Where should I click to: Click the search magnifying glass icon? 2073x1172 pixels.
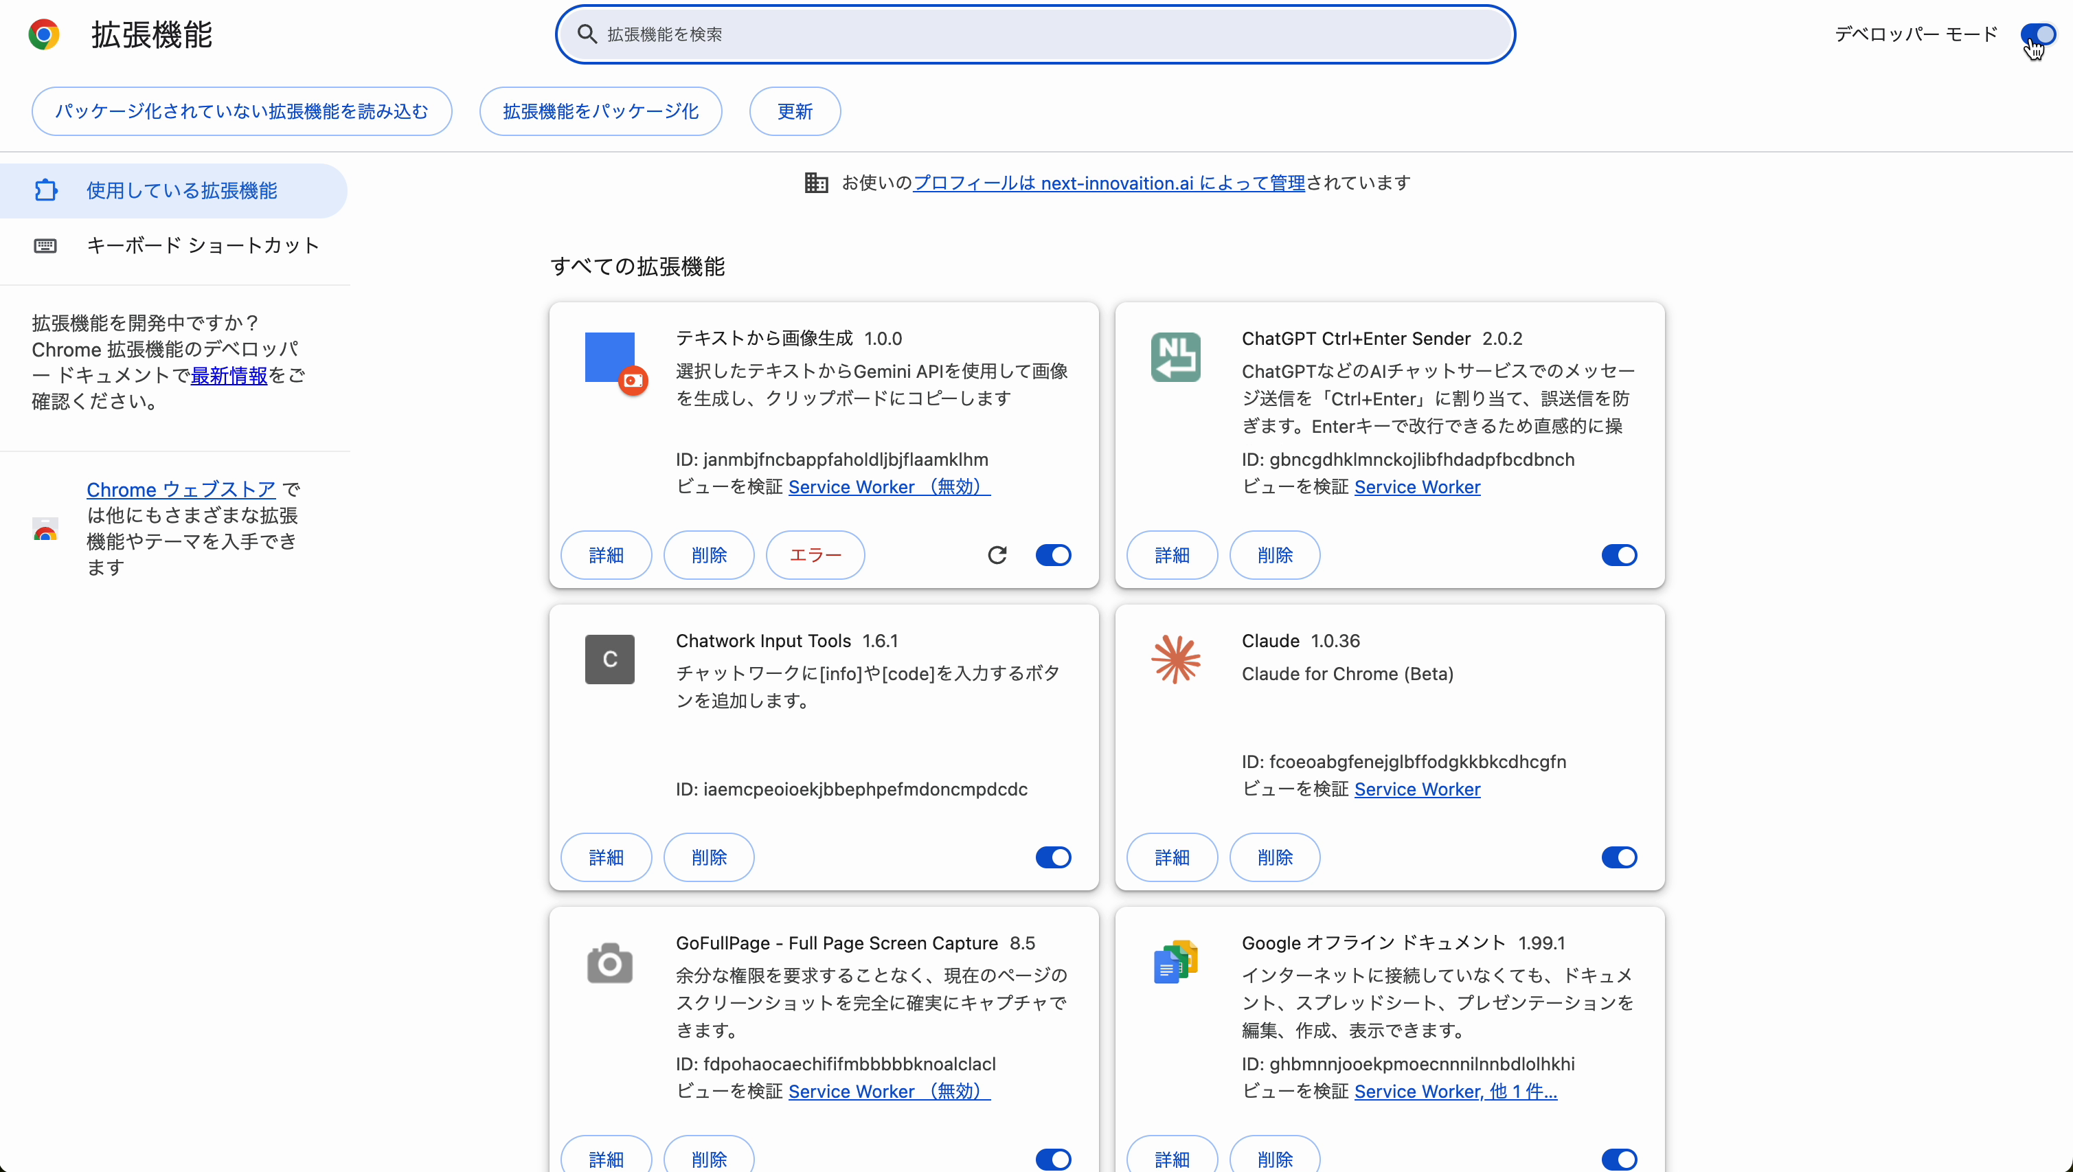coord(587,34)
